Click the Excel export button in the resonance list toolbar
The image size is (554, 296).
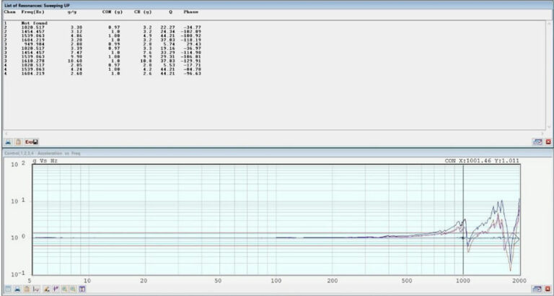pyautogui.click(x=32, y=142)
